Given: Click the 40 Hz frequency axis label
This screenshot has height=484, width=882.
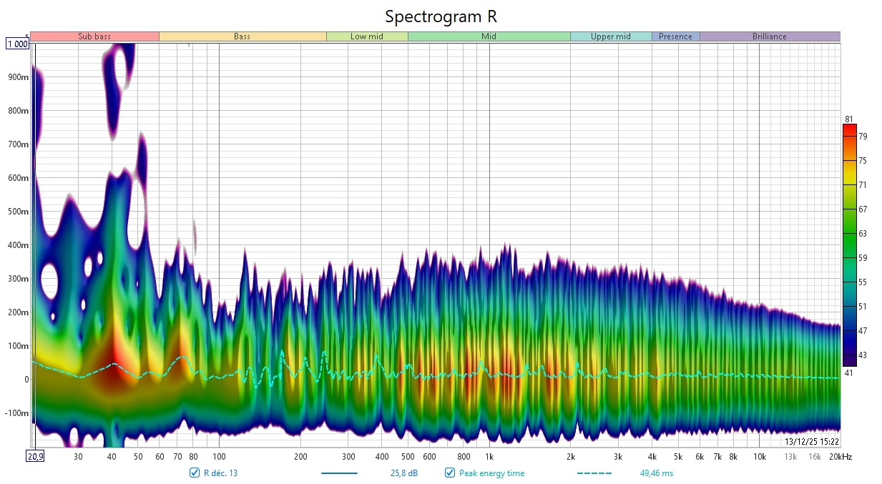Looking at the screenshot, I should (112, 456).
